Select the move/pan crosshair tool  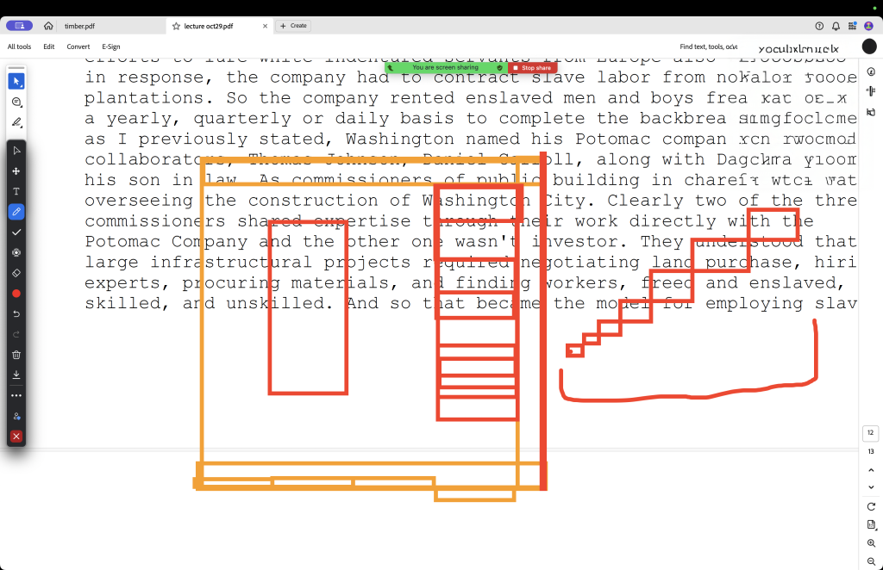coord(16,171)
